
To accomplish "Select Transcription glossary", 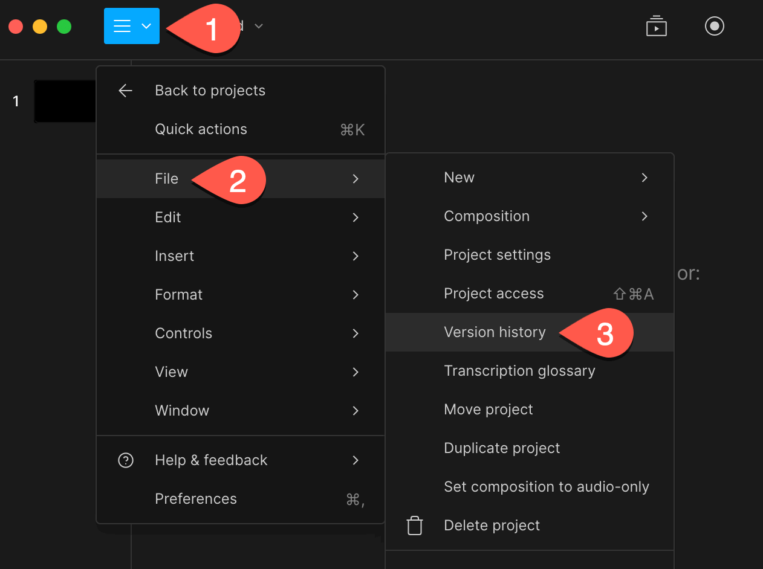I will (x=519, y=371).
